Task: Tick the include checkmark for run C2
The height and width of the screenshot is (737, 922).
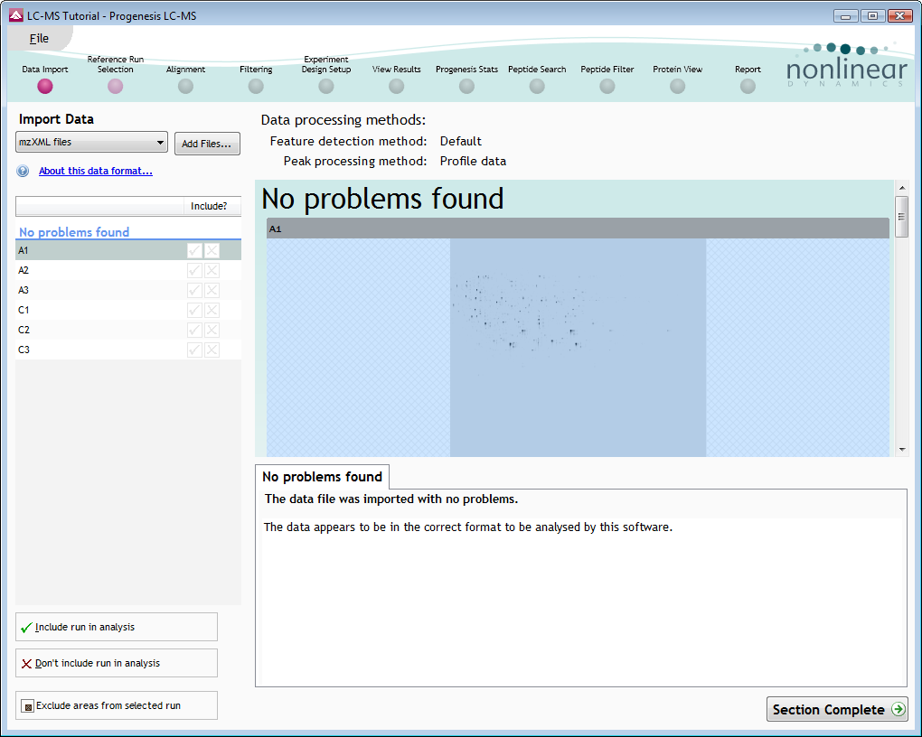Action: coord(194,331)
